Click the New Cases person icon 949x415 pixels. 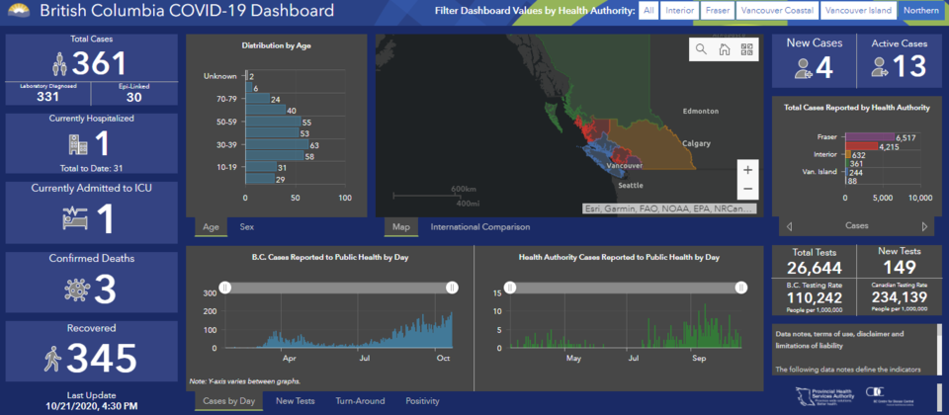(805, 68)
